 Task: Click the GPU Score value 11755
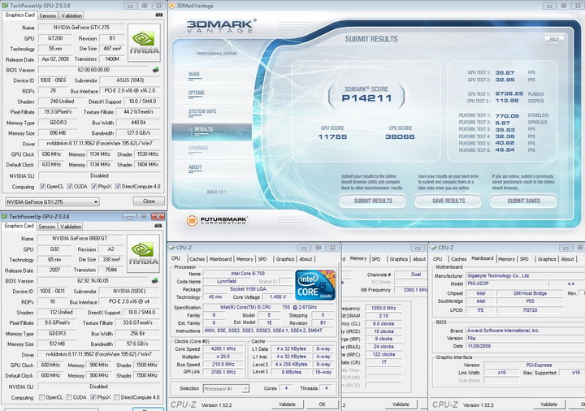click(x=332, y=137)
